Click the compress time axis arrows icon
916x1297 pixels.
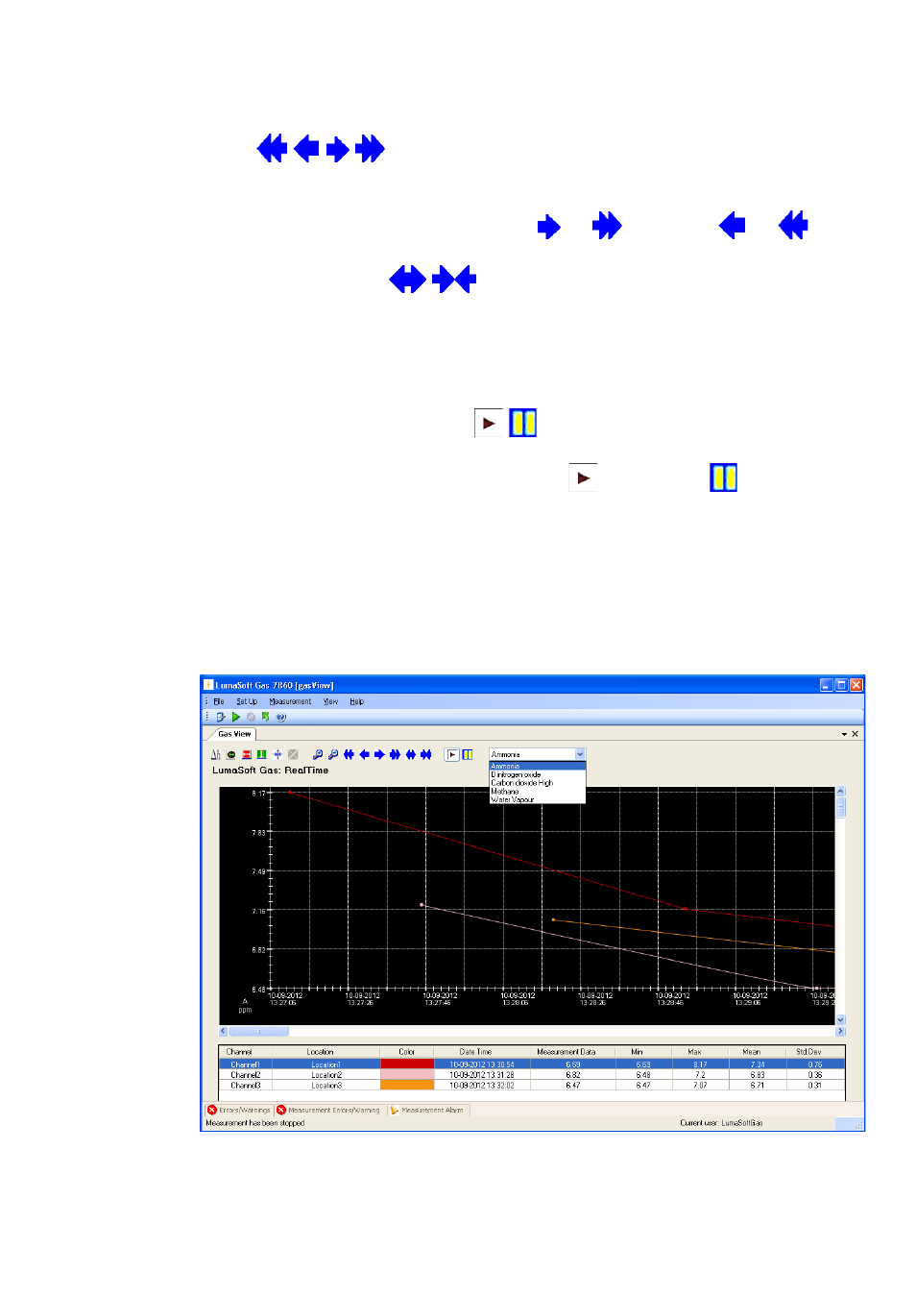(x=425, y=755)
